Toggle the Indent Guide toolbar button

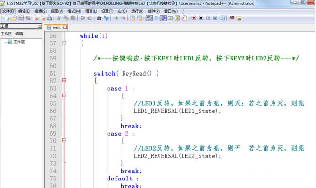[x=163, y=18]
